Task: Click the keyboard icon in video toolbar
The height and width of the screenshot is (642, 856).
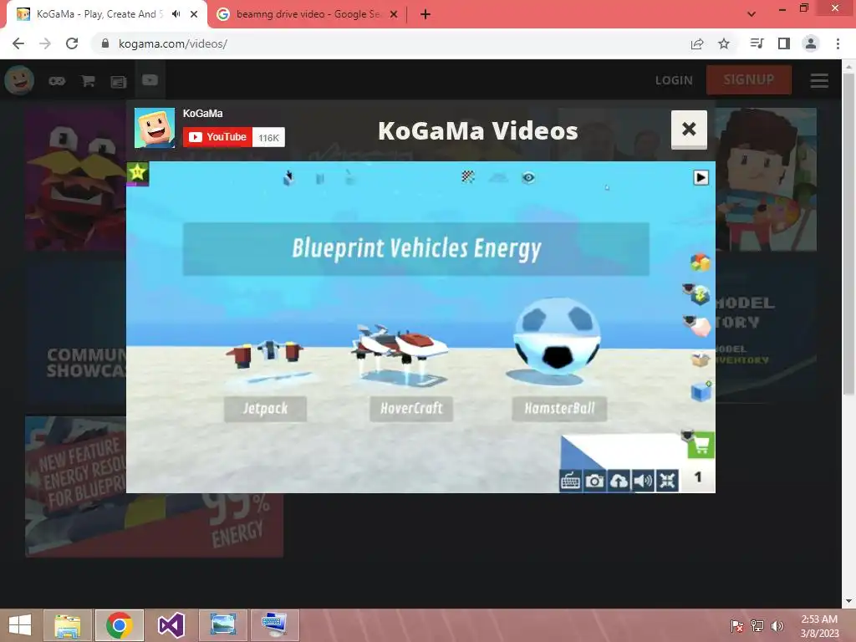Action: click(570, 481)
